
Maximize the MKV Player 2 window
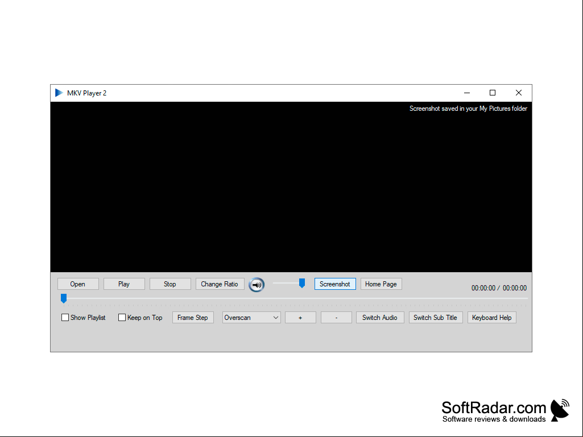pyautogui.click(x=493, y=93)
